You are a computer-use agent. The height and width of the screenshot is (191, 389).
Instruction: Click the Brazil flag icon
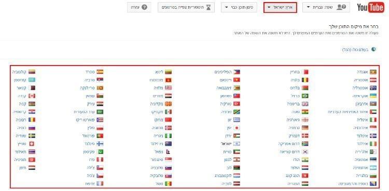(305, 96)
